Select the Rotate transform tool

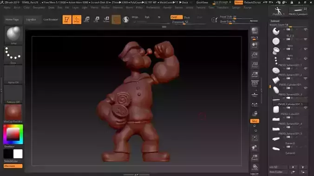pos(106,19)
